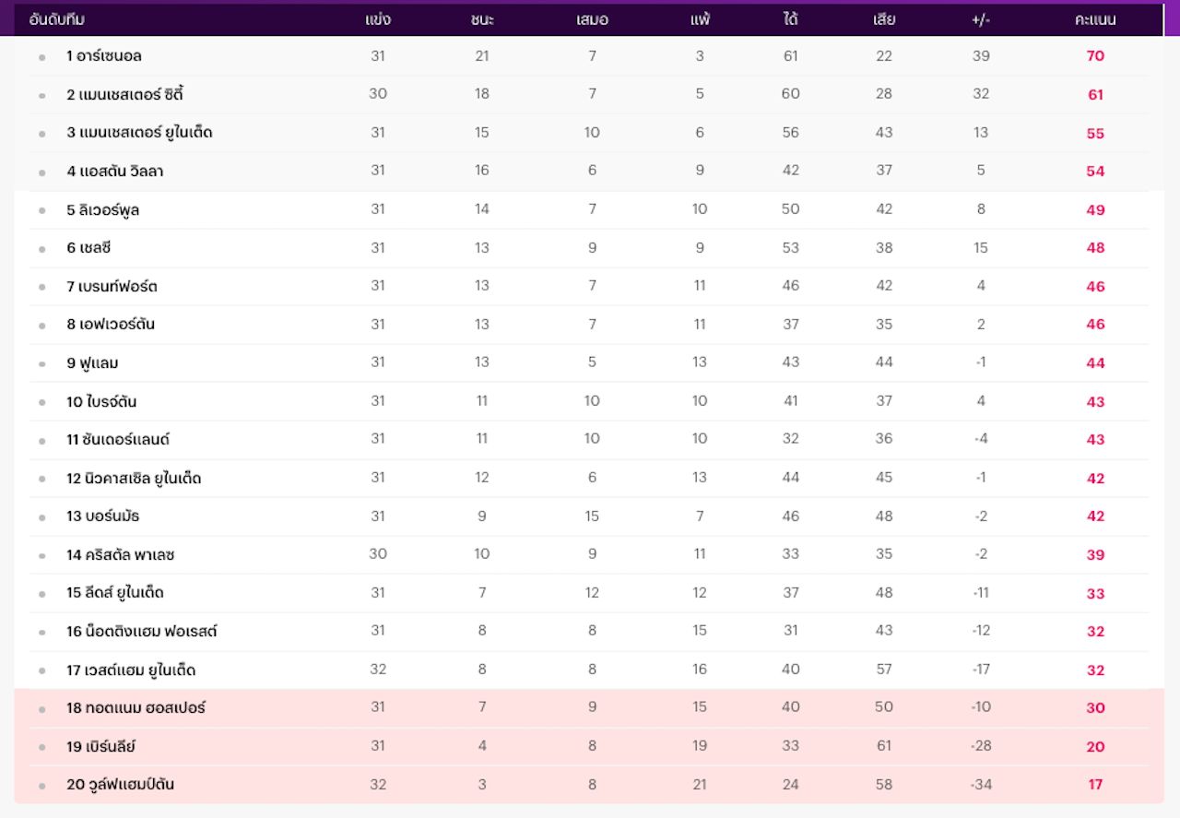Sort by the ชนะ column header
1180x818 pixels.
click(x=481, y=19)
